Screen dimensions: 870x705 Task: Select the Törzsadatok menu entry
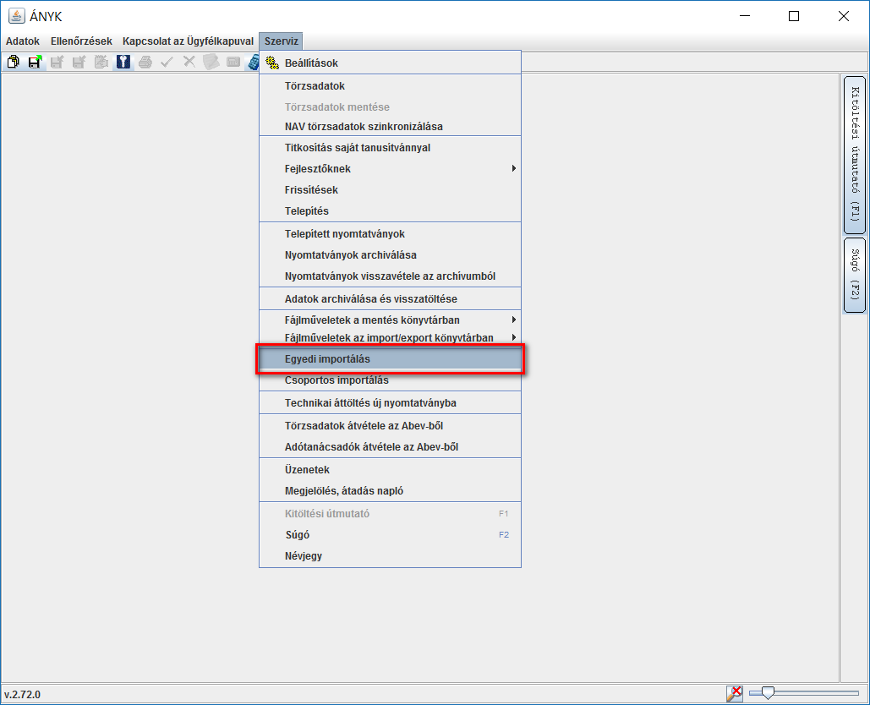(x=390, y=86)
